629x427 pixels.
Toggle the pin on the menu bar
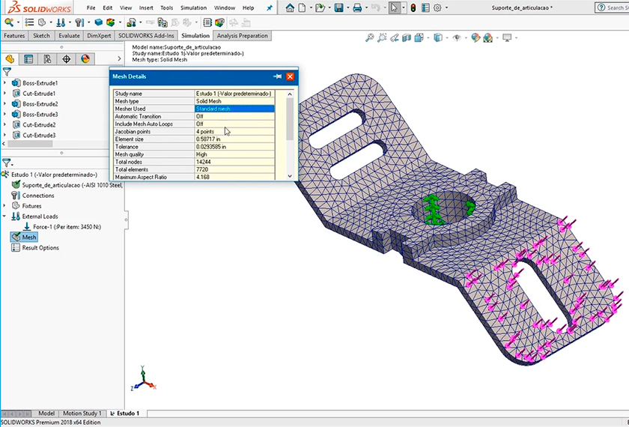pyautogui.click(x=269, y=7)
